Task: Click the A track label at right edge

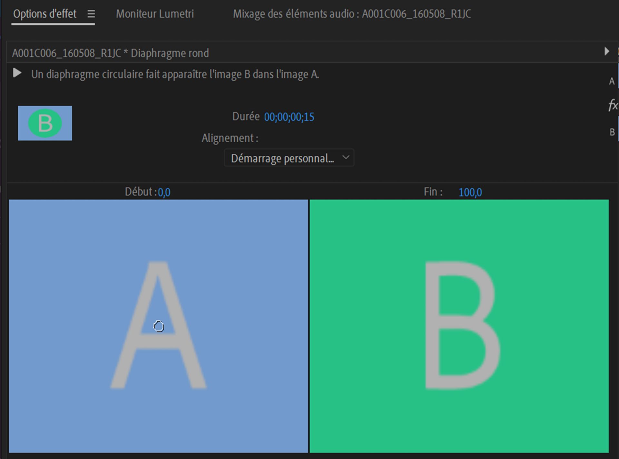Action: (612, 81)
